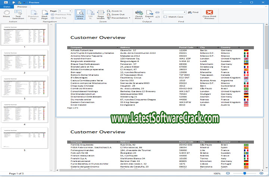Enable the Match Case checkbox
Viewport: 269px width, 179px height.
pyautogui.click(x=166, y=17)
